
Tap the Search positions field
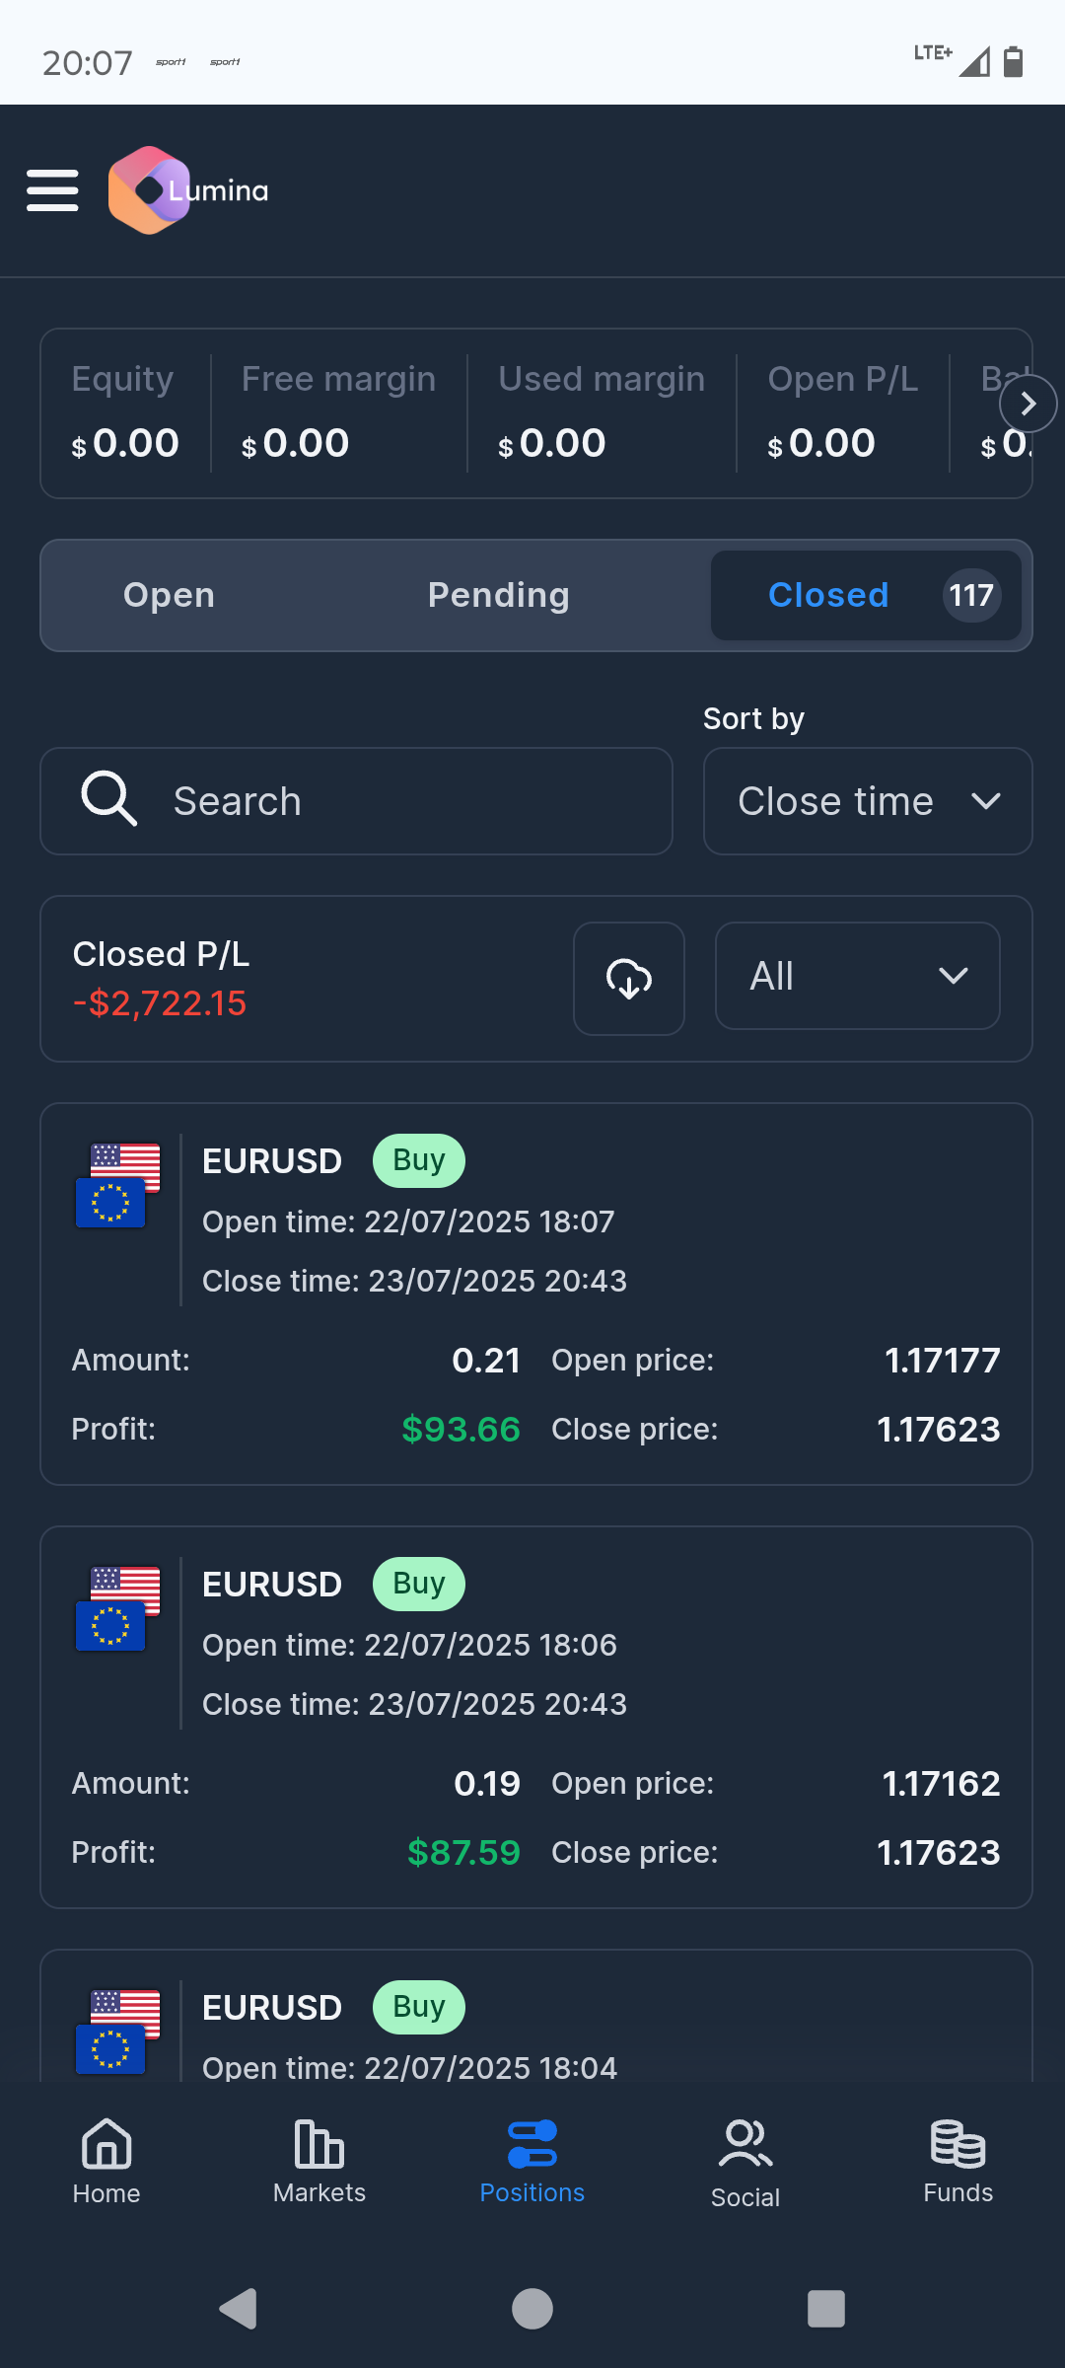(x=356, y=801)
